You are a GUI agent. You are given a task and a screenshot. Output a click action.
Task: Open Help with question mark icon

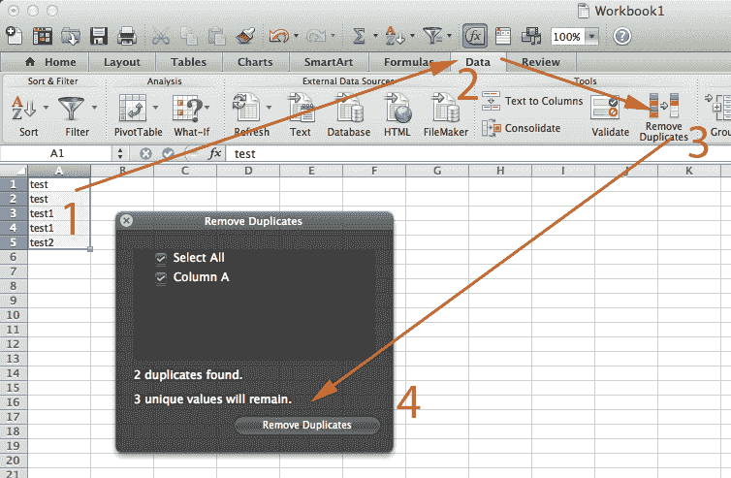coord(621,36)
